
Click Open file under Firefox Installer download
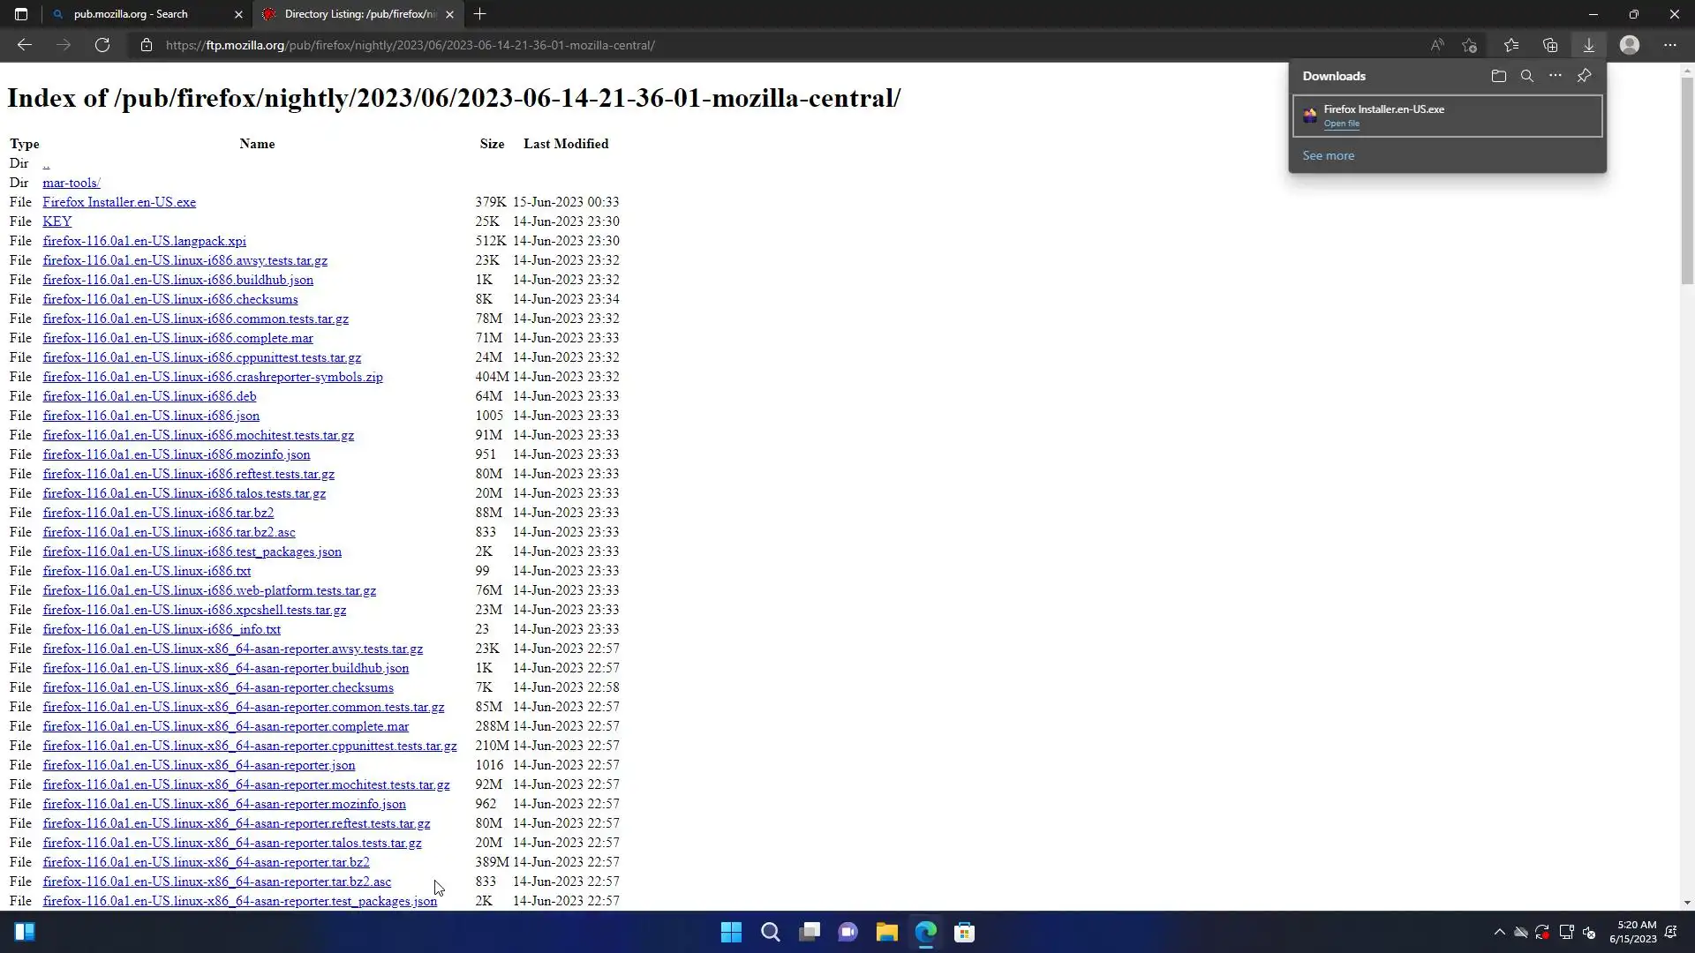pyautogui.click(x=1341, y=124)
